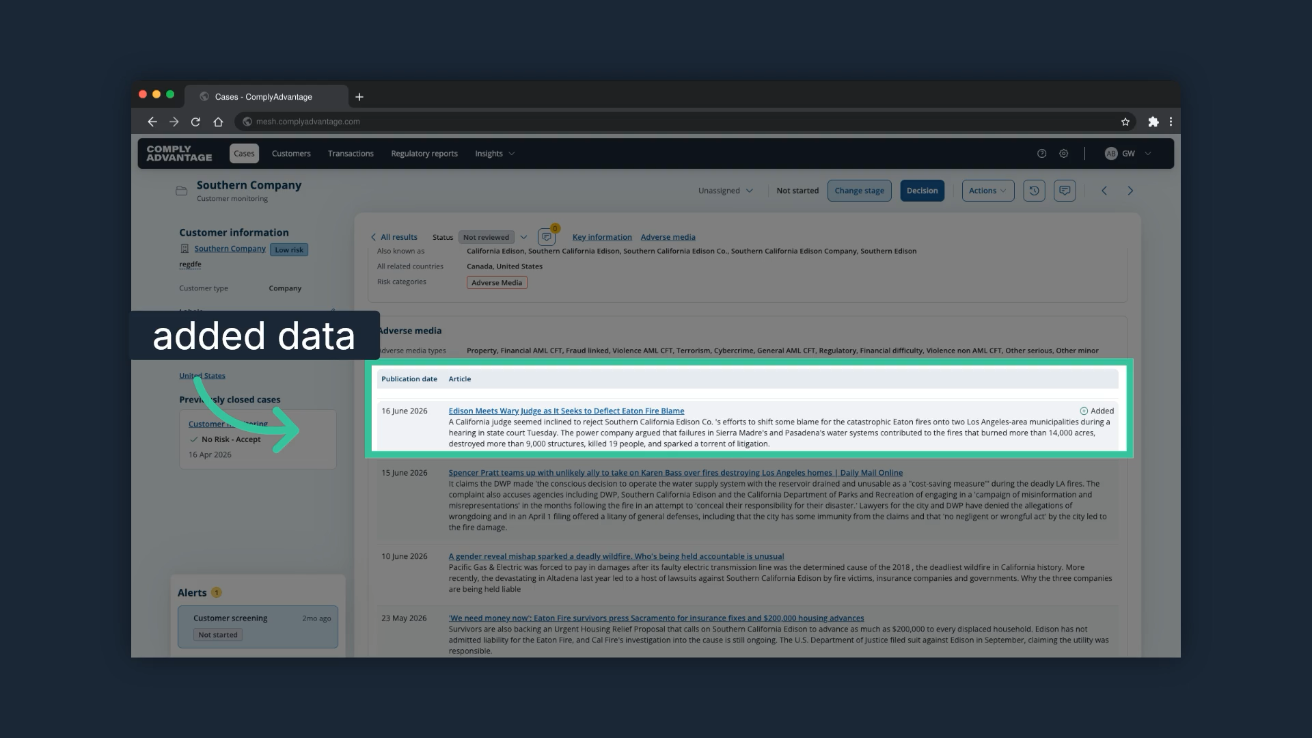Open settings gear in top navigation
The width and height of the screenshot is (1312, 738).
pyautogui.click(x=1064, y=154)
